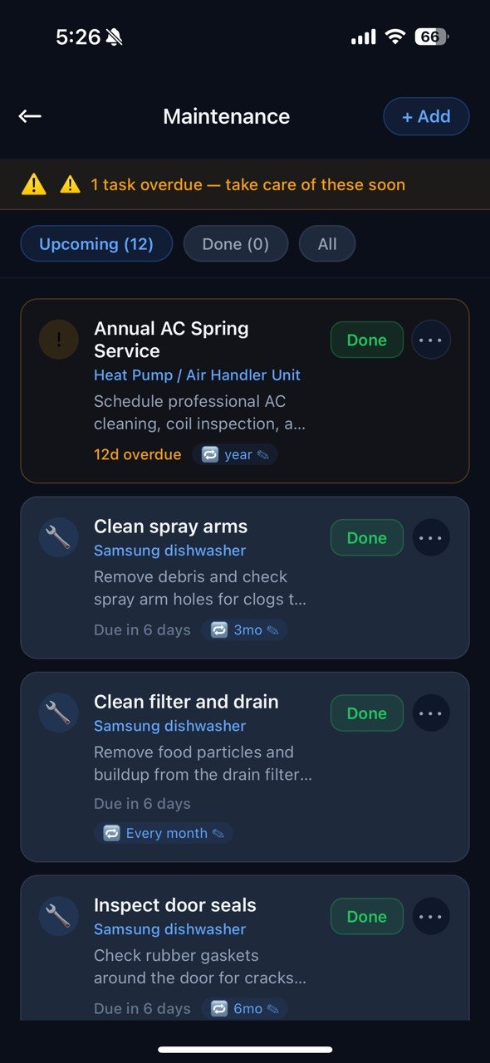Screen dimensions: 490x1063
Task: Open the ellipsis menu on Inspect door seals
Action: (431, 916)
